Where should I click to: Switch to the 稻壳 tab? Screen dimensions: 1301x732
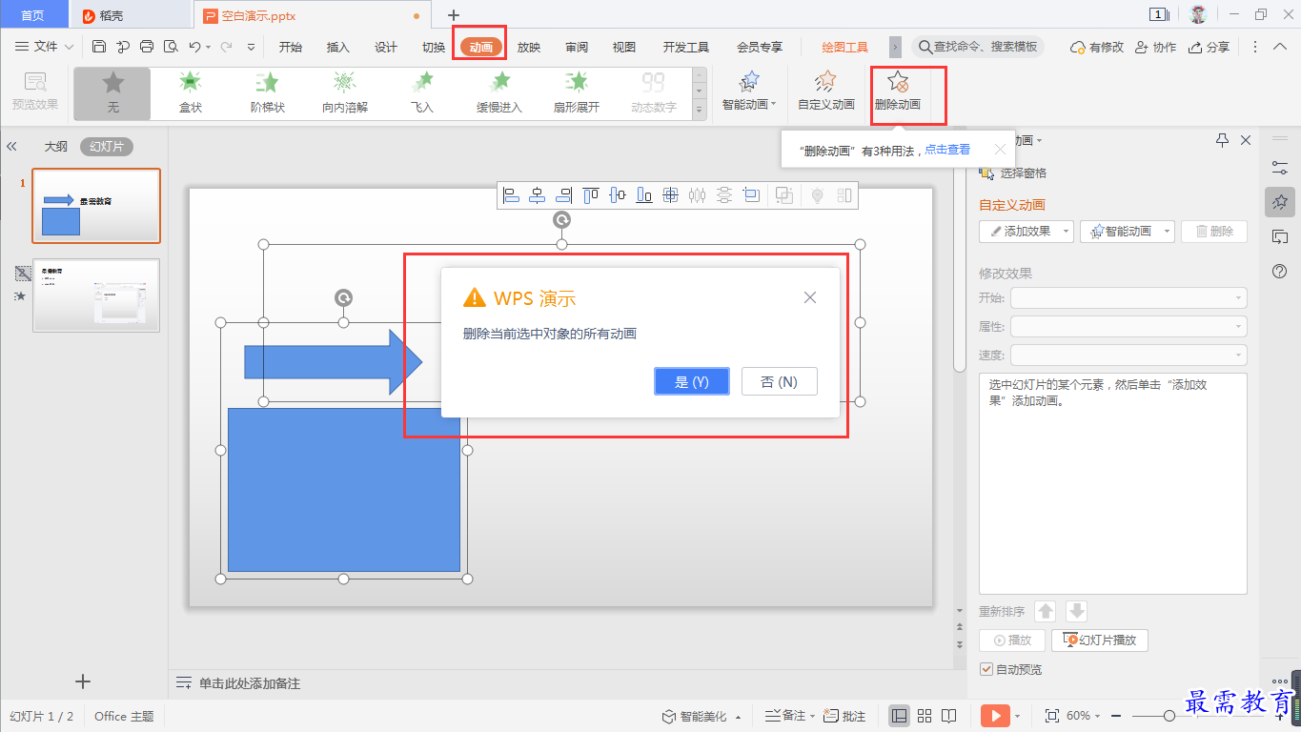(131, 15)
